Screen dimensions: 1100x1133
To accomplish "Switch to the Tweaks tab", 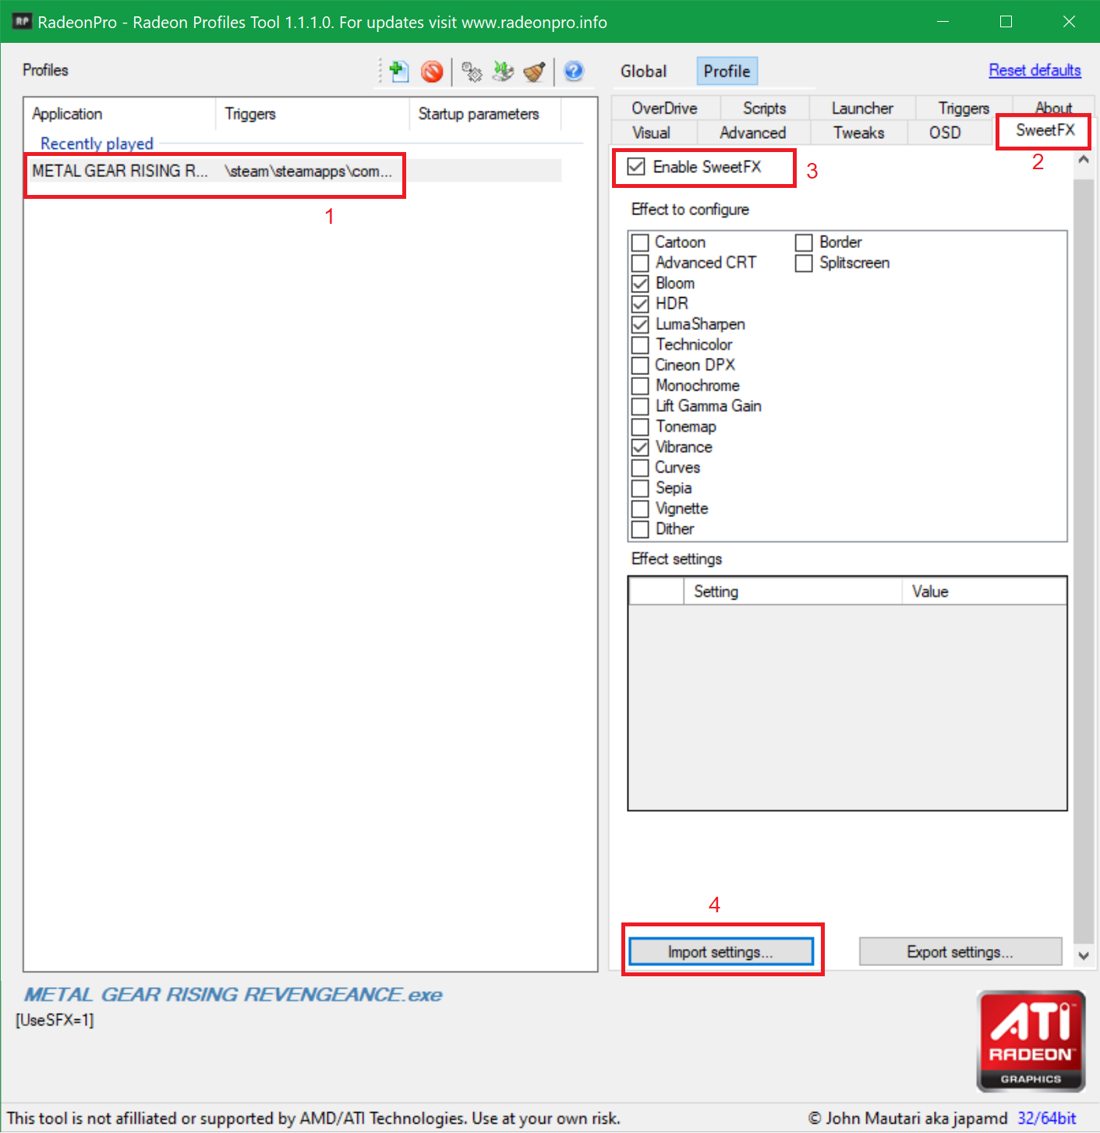I will click(859, 133).
